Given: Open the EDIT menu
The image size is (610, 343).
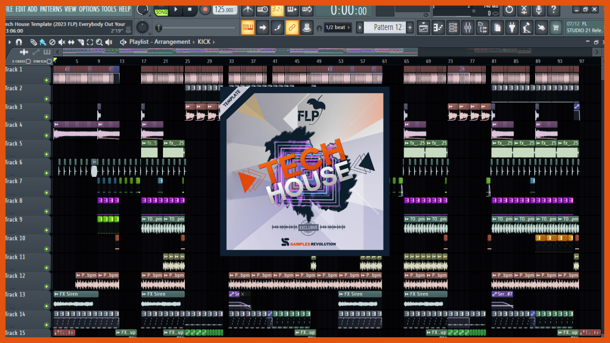Looking at the screenshot, I should point(20,9).
